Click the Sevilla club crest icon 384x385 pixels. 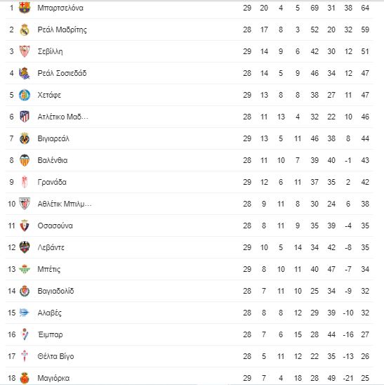click(x=25, y=51)
